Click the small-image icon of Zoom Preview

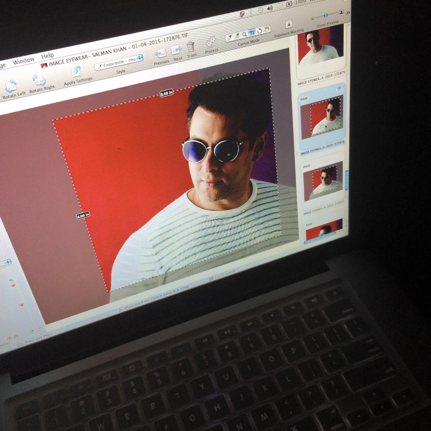coord(312,18)
